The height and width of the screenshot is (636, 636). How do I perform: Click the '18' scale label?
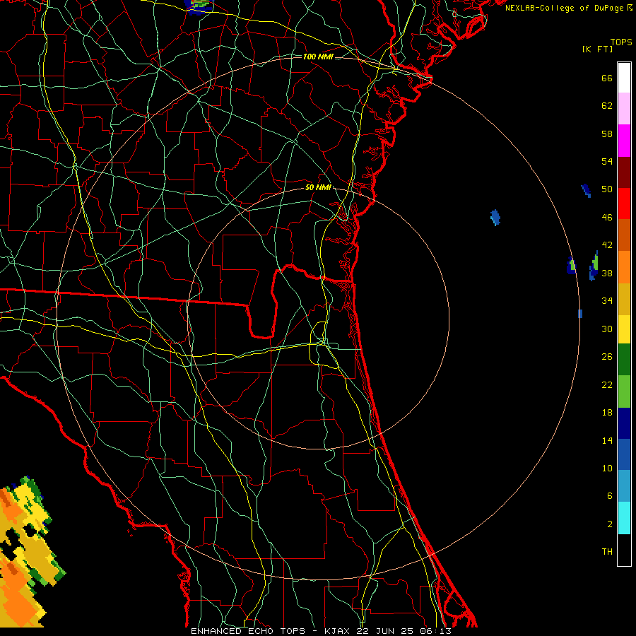coord(607,413)
